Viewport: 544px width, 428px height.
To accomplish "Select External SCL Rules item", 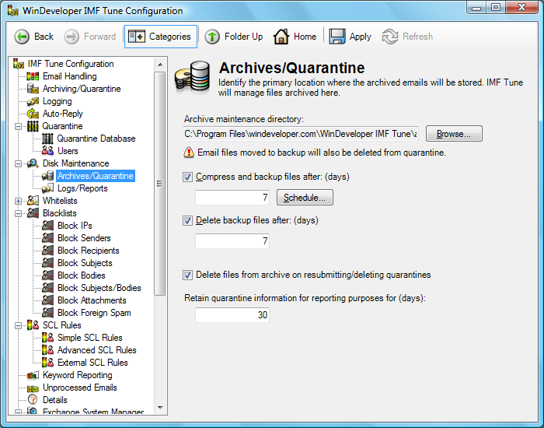I will pyautogui.click(x=92, y=363).
